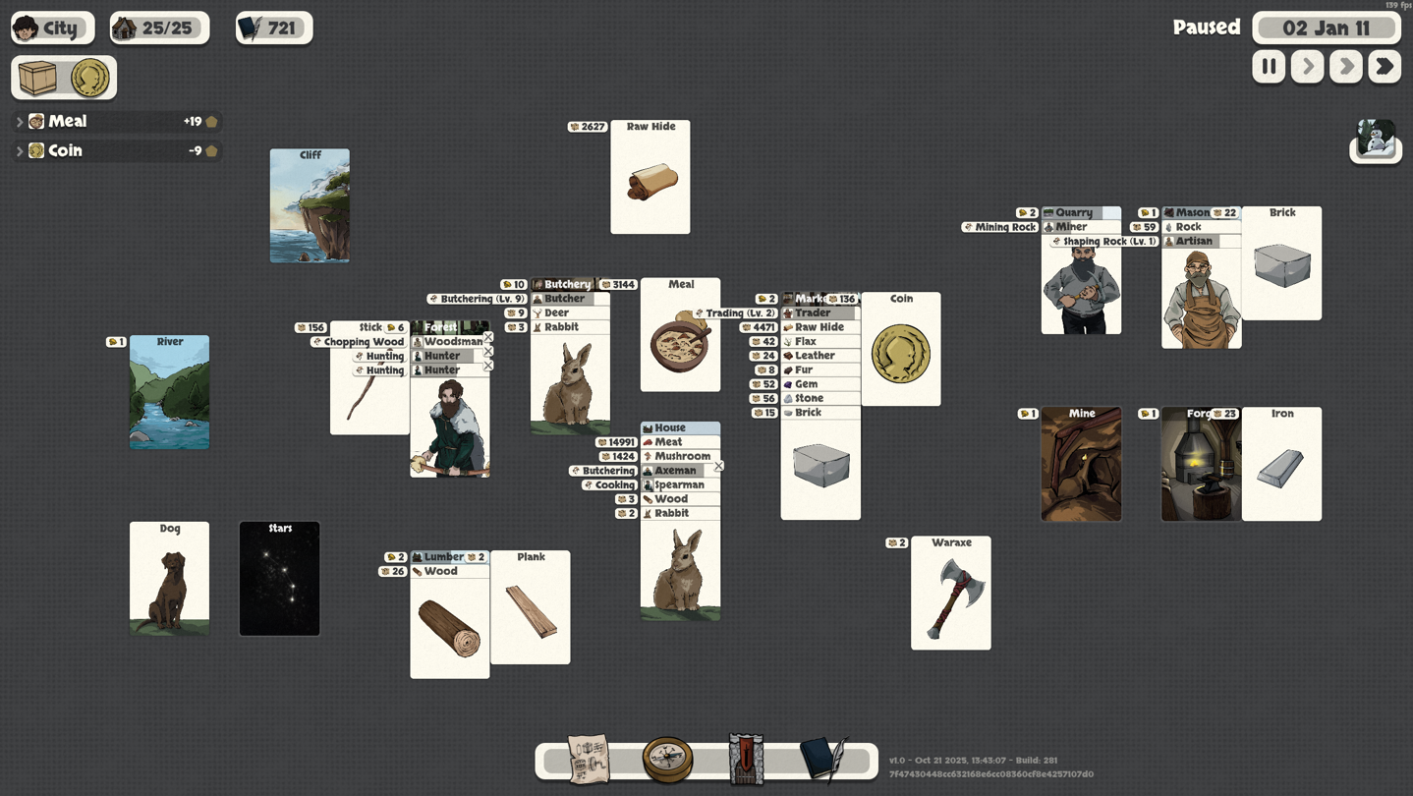Open the blueprint parchment in bottom bar

coord(590,760)
